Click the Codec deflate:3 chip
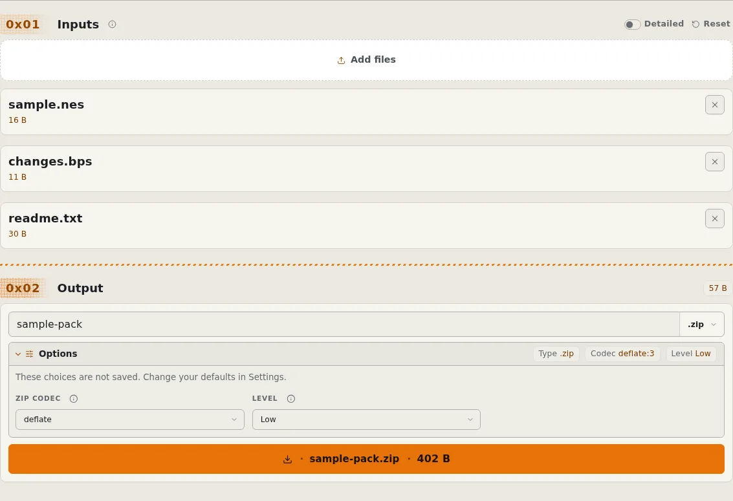The height and width of the screenshot is (501, 733). point(622,354)
